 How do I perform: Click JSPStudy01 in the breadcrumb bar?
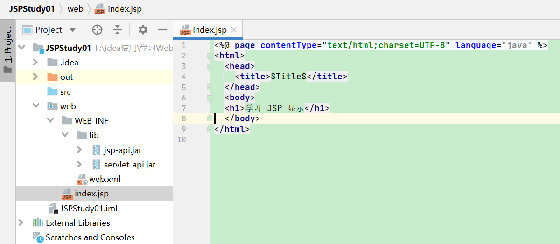coord(32,9)
